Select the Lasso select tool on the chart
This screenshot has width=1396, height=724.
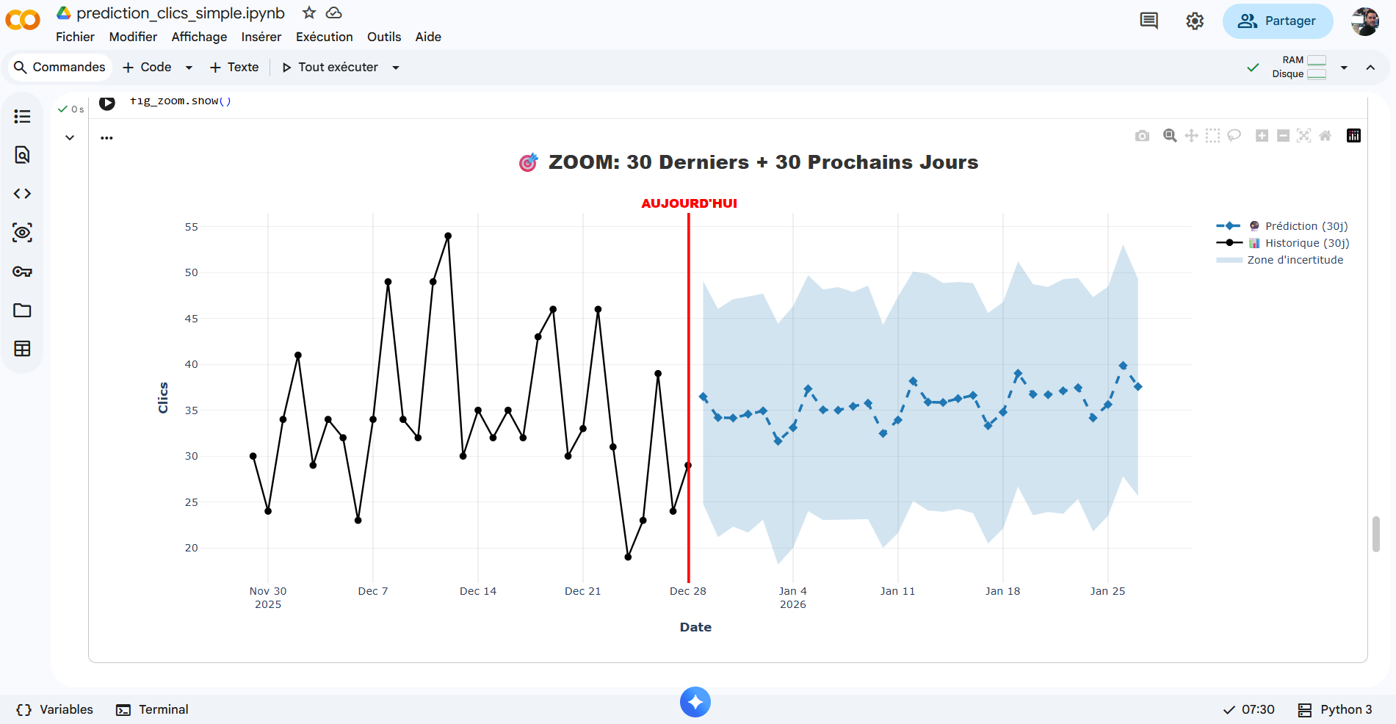click(x=1234, y=136)
